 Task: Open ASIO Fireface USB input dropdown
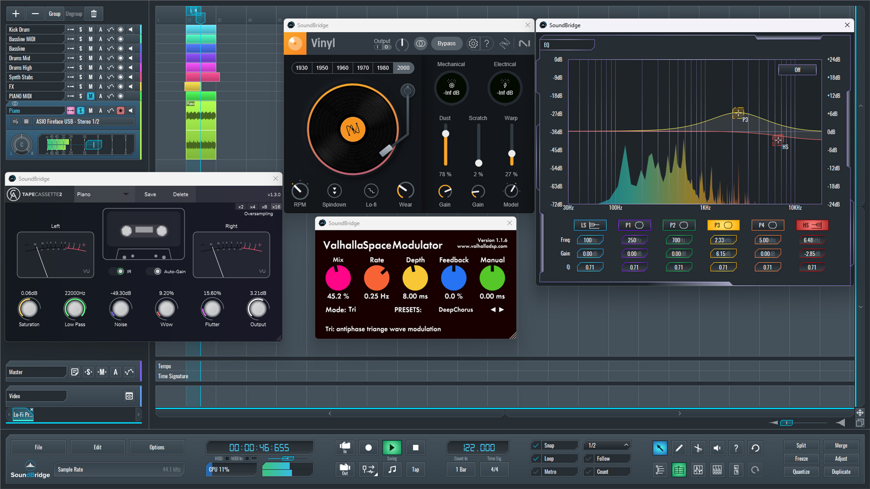85,121
